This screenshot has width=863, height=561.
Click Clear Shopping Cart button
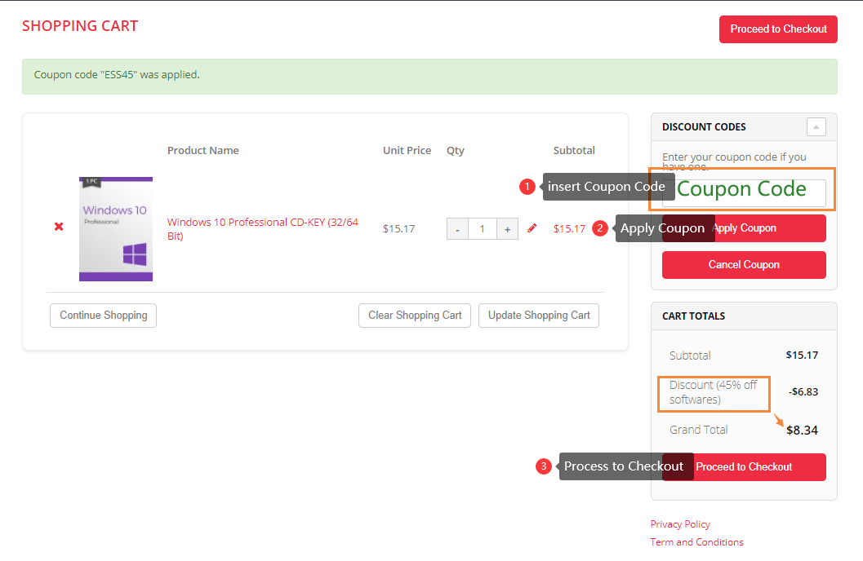[x=415, y=316]
